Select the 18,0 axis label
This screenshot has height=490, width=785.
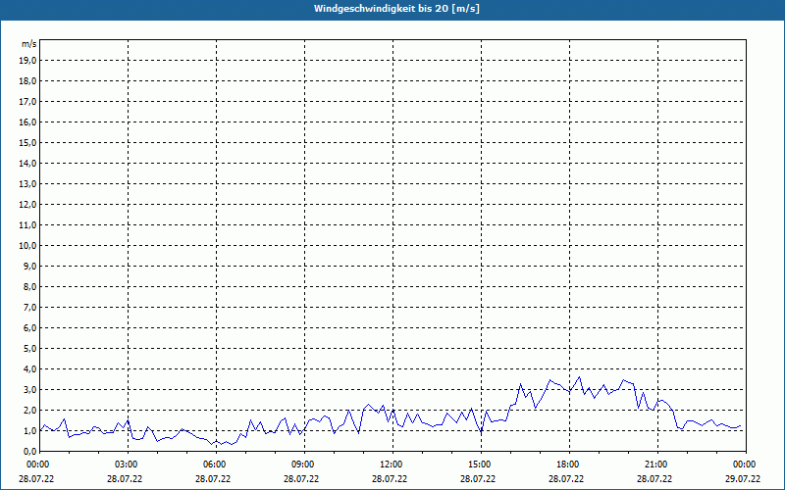point(29,81)
